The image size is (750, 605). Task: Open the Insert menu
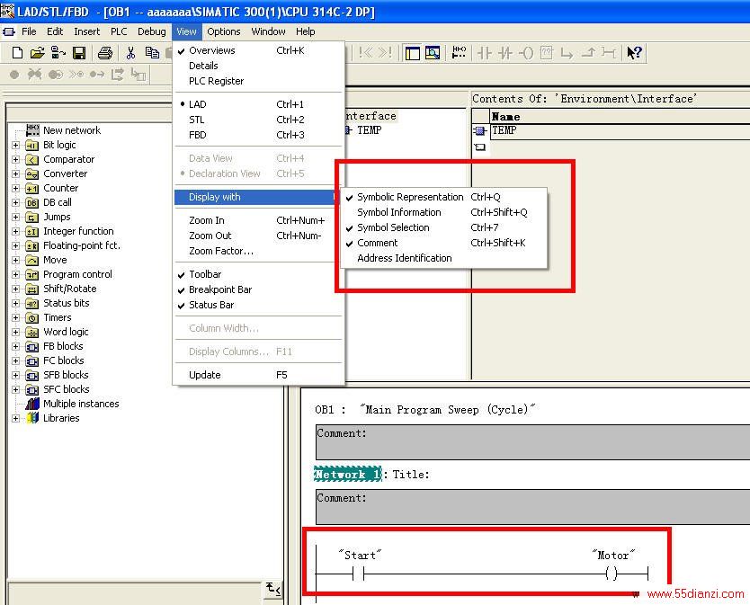click(87, 31)
